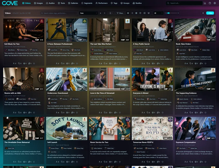Go to the Performers tab
219x168 pixels.
(x=102, y=3)
